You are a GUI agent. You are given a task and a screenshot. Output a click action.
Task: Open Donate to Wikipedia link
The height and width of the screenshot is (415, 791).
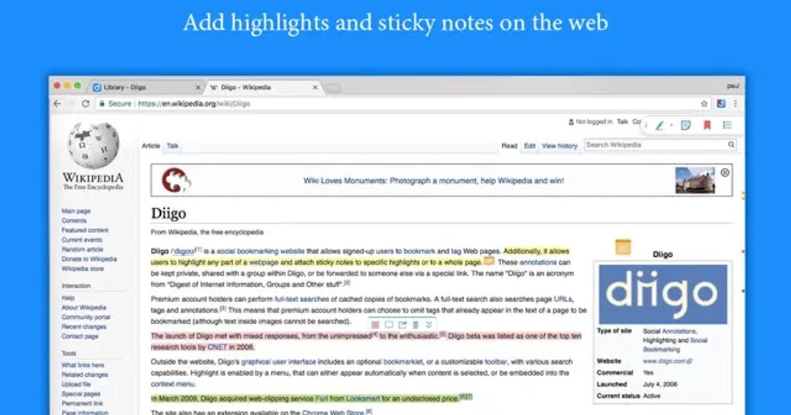tap(89, 259)
